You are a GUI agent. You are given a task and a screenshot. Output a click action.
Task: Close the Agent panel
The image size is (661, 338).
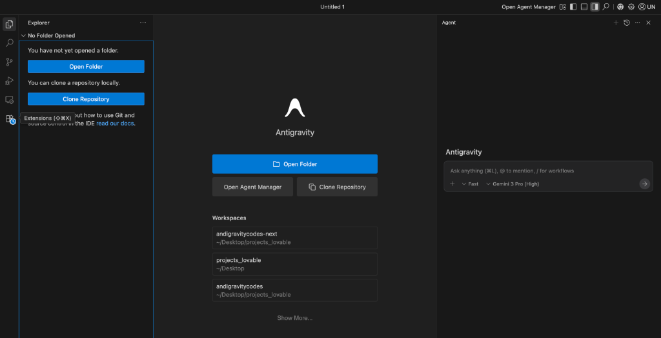point(648,23)
